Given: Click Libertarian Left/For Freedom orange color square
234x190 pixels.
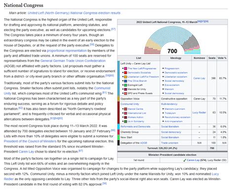Looking at the screenshot, I should 125,77.
